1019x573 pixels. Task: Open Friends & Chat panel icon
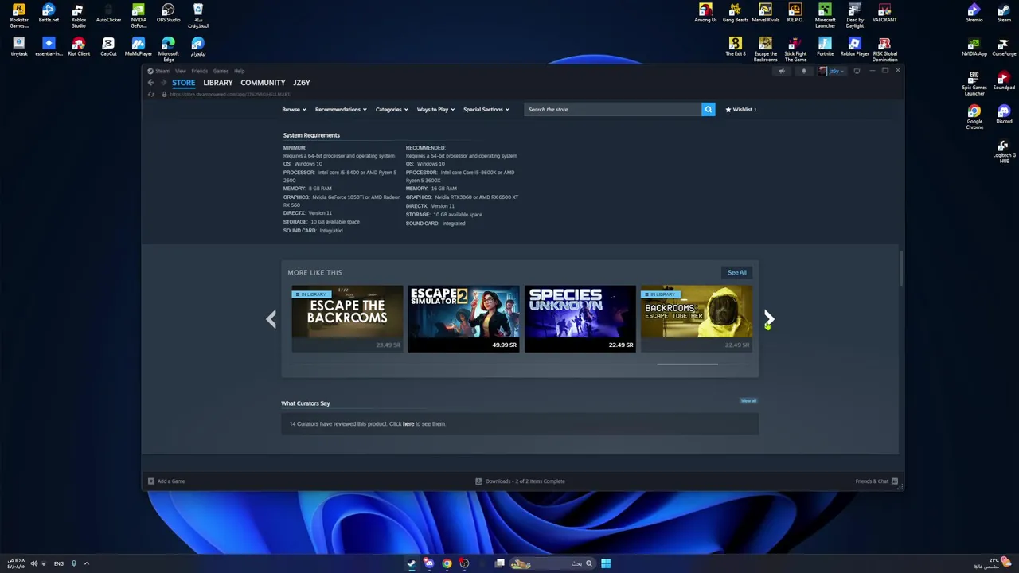894,481
